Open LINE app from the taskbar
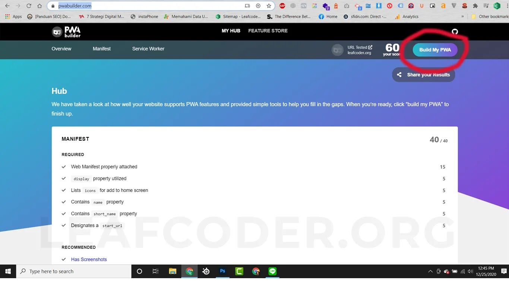Screen dimensions: 509x286 (272, 271)
